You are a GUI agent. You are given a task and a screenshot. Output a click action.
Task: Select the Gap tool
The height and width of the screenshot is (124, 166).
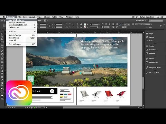click(x=2, y=42)
